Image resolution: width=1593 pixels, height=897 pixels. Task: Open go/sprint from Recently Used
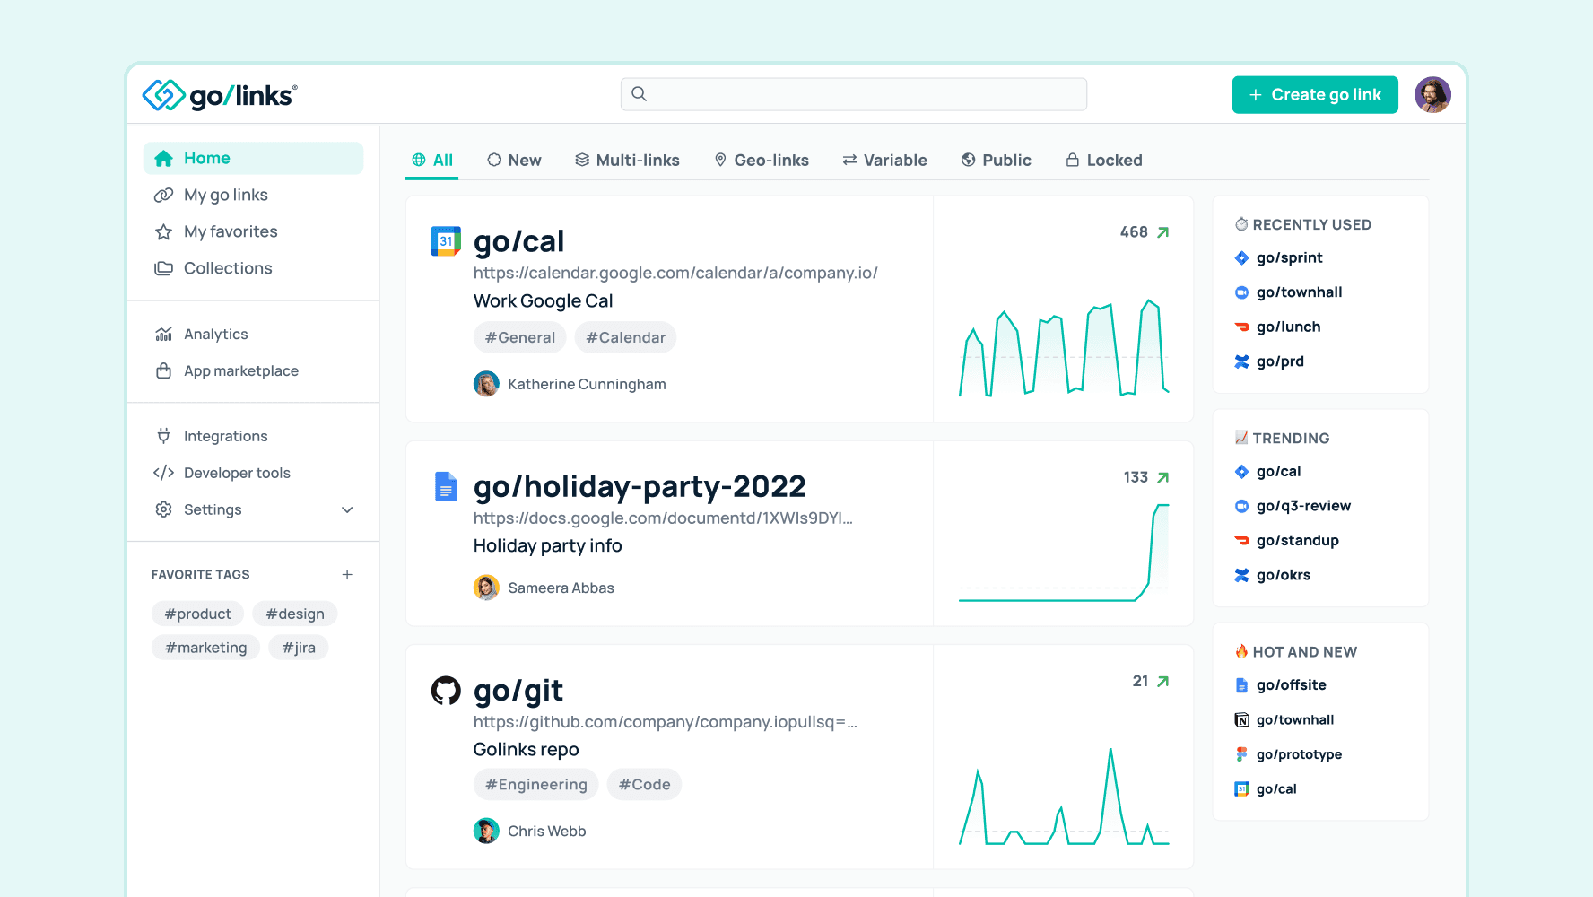tap(1289, 257)
